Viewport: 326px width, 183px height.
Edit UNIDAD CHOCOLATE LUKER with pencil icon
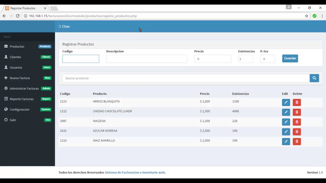pyautogui.click(x=286, y=112)
